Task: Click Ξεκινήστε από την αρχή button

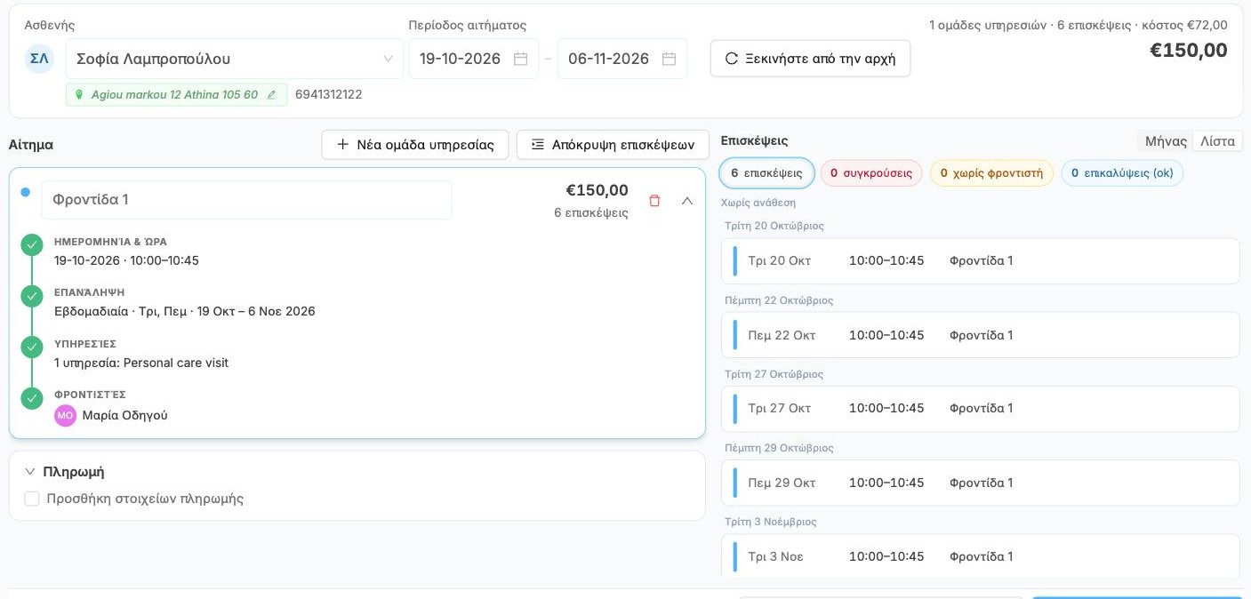Action: 810,59
